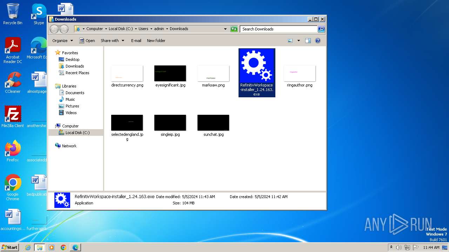Click the search magnifier icon
This screenshot has height=252, width=449.
[321, 29]
